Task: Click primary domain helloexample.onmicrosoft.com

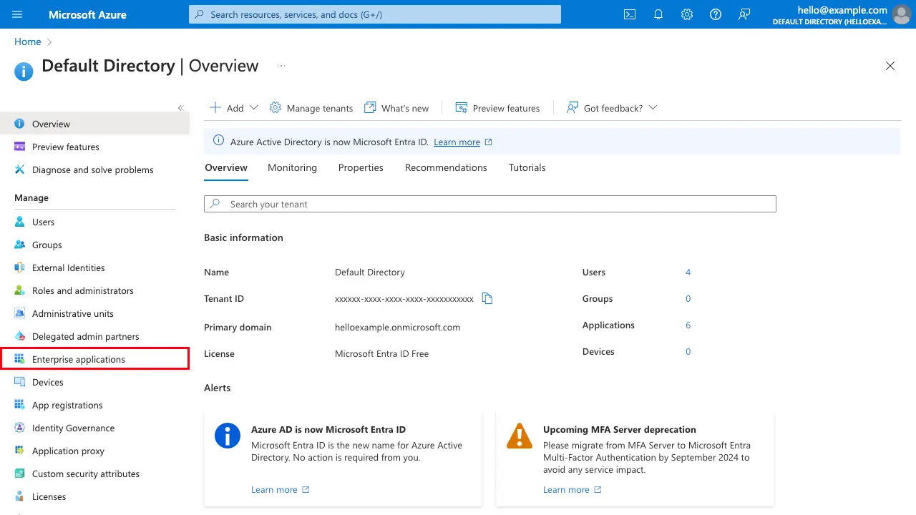Action: pyautogui.click(x=397, y=327)
